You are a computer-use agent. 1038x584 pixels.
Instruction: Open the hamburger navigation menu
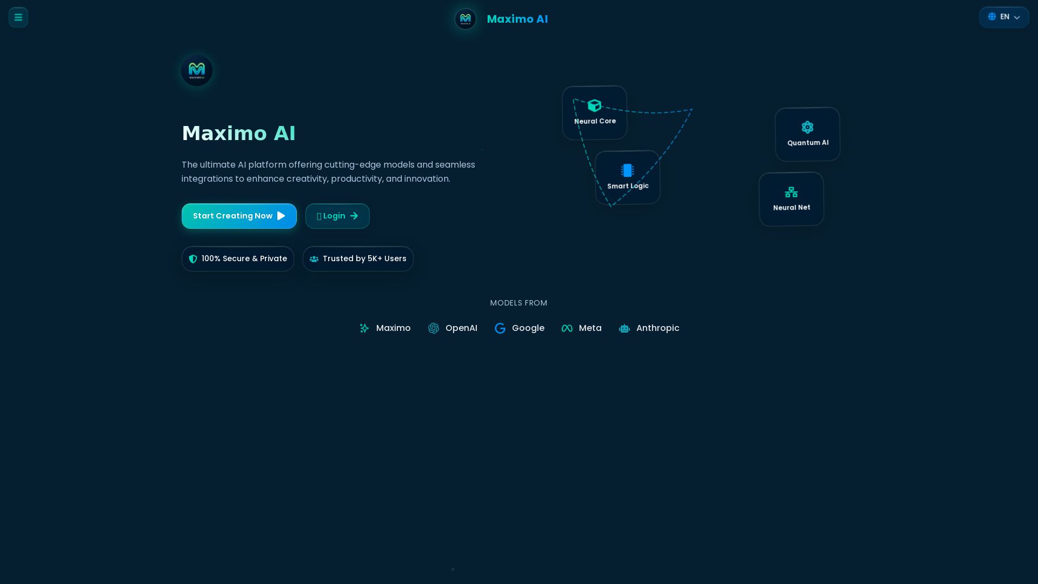[18, 17]
